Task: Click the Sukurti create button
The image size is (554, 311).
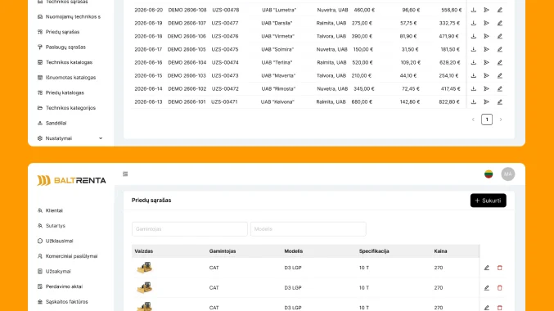Action: [x=489, y=201]
